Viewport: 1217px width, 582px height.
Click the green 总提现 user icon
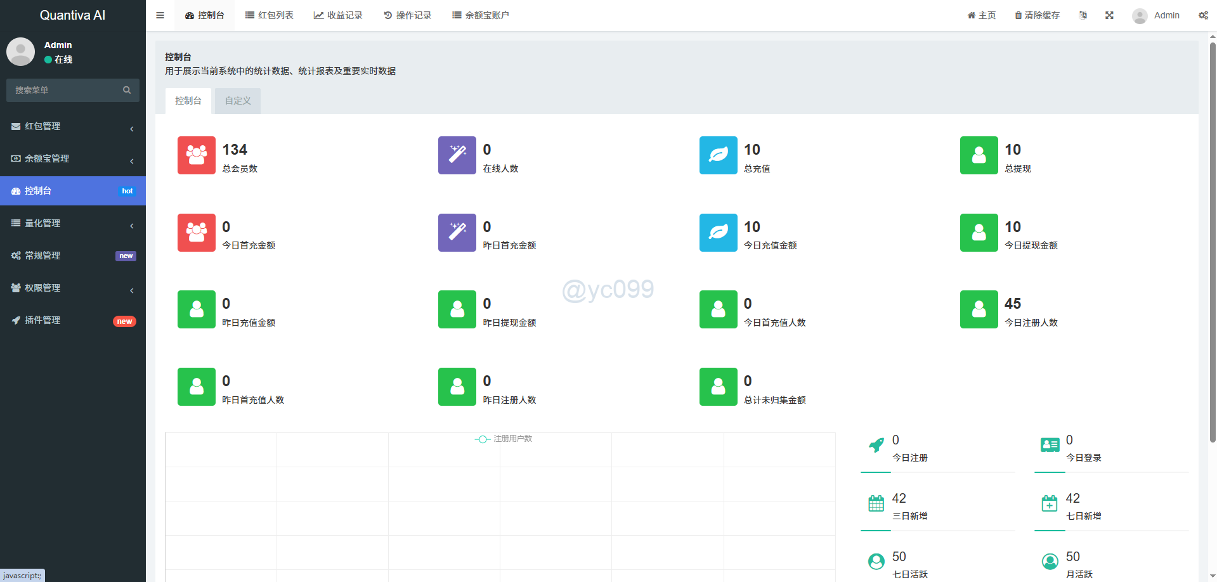point(979,155)
